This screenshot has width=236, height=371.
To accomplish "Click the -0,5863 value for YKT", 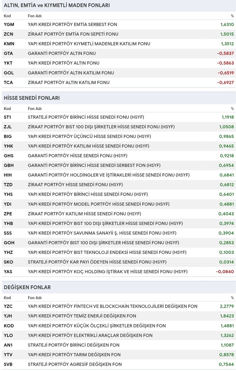I will 225,63.
